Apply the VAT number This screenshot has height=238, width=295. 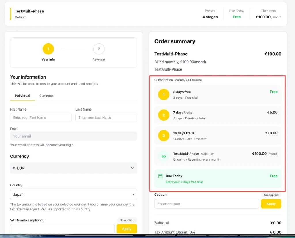point(127,229)
